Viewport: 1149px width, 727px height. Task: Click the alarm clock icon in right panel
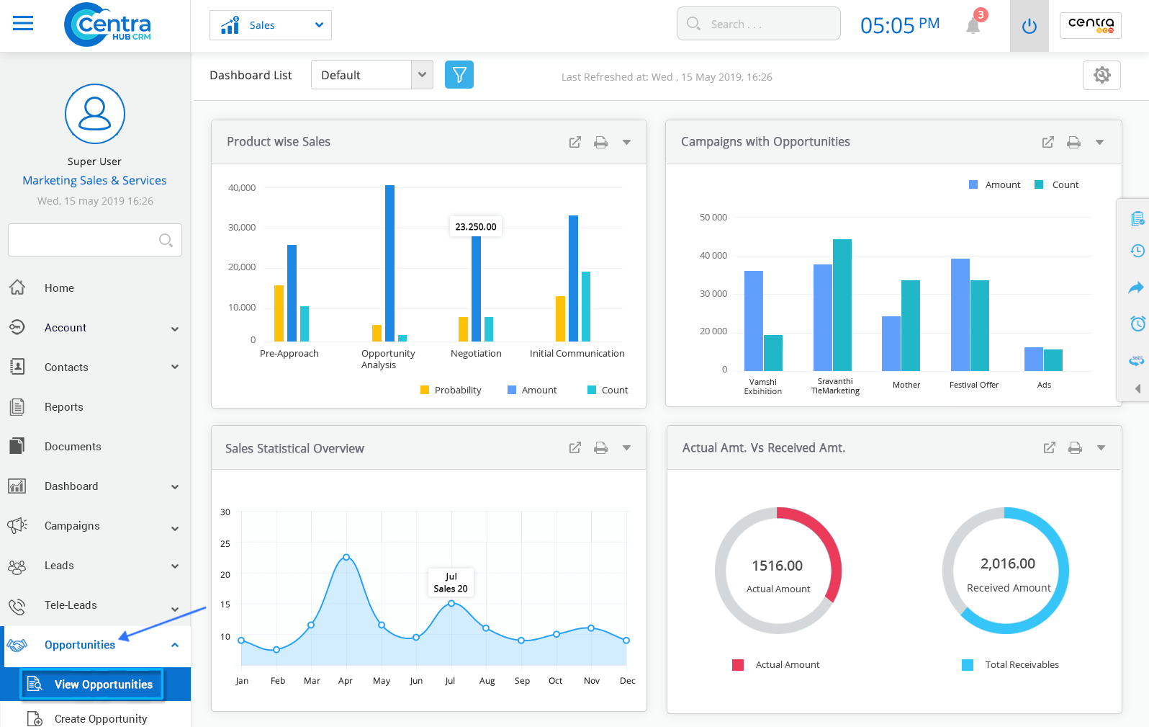point(1137,324)
